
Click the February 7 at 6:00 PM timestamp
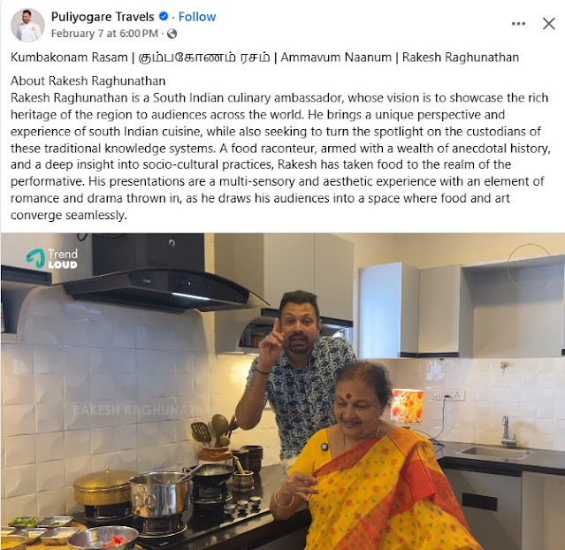[x=104, y=34]
